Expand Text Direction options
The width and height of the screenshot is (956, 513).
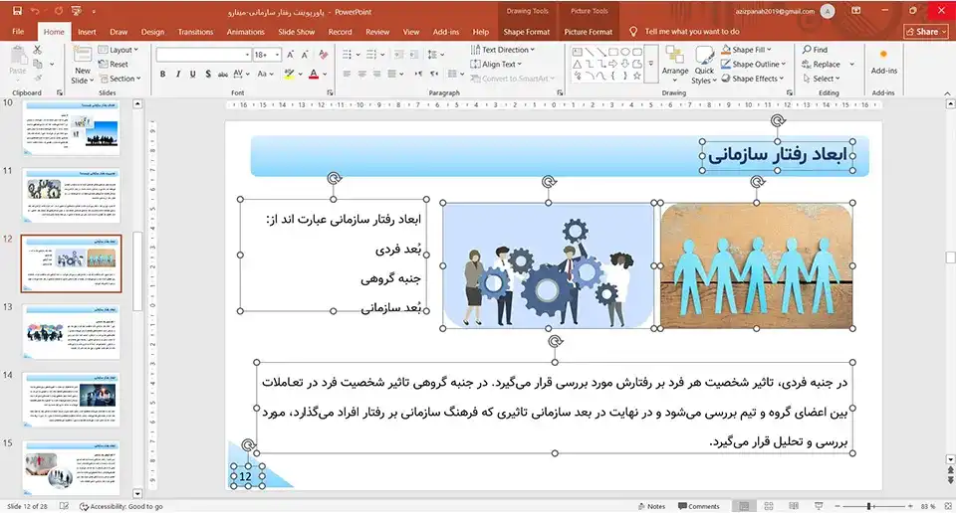(x=503, y=50)
